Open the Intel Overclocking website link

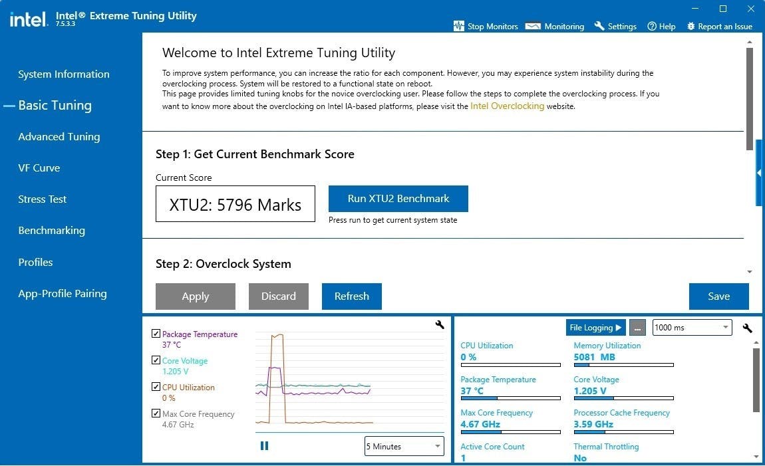[507, 106]
